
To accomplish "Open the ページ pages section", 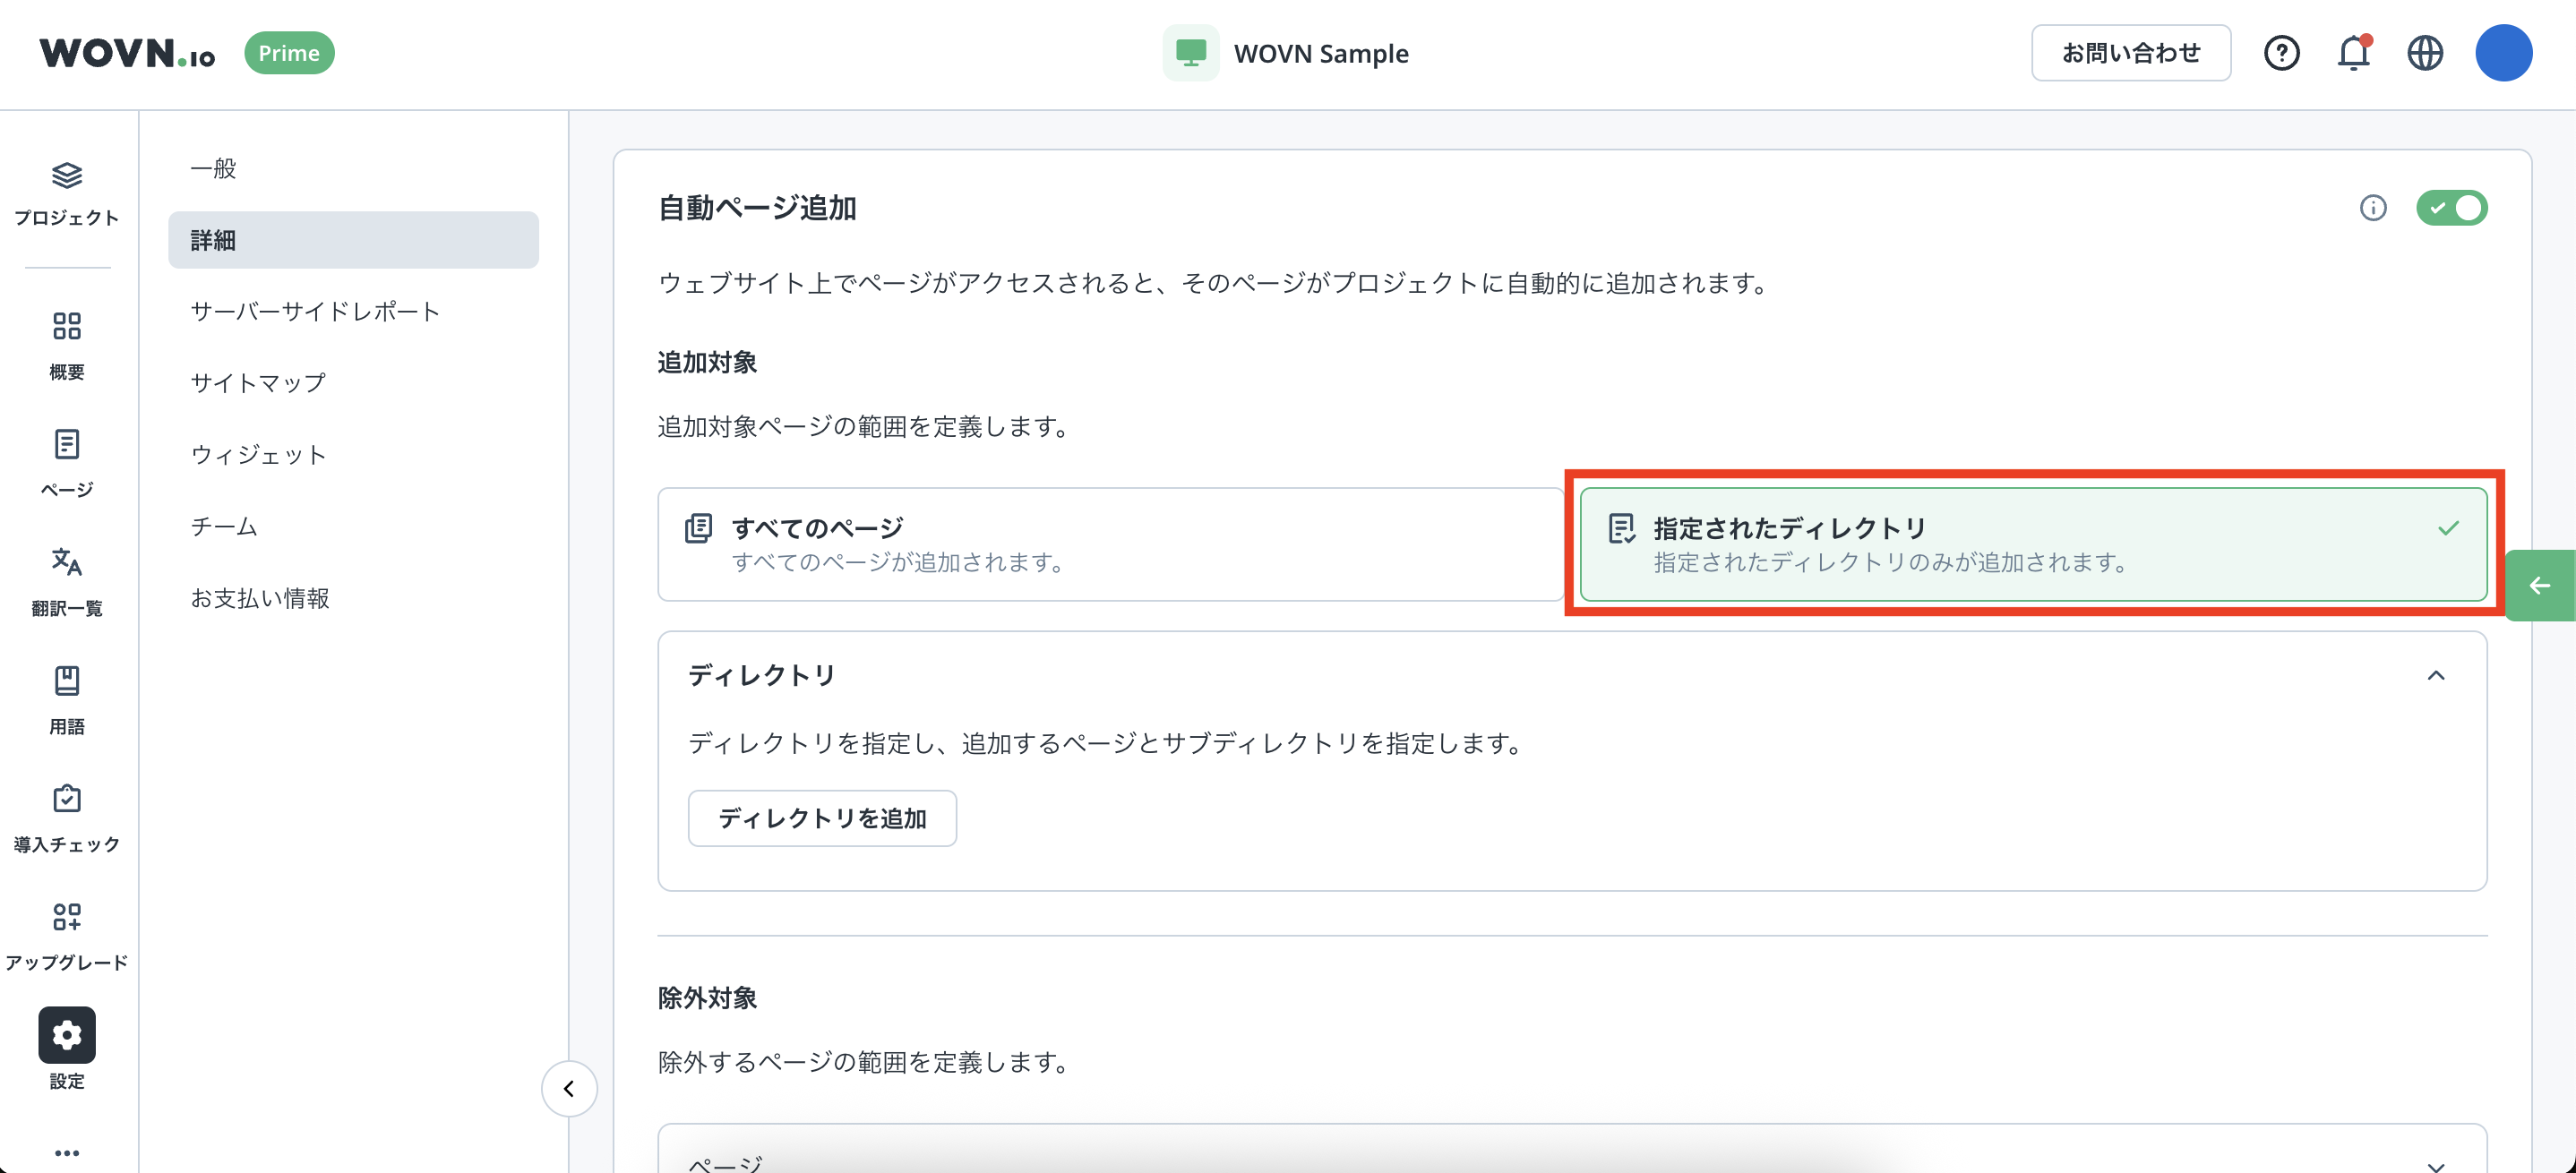I will (66, 444).
